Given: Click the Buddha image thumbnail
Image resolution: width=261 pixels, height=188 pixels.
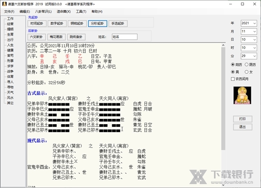Looking at the screenshot, I should (242, 96).
